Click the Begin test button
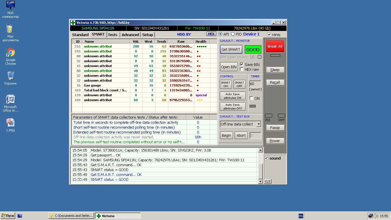Image resolution: width=391 pixels, height=220 pixels. click(226, 135)
